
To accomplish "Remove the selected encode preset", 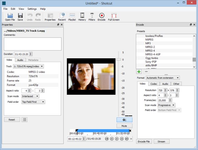I will point(146,72).
